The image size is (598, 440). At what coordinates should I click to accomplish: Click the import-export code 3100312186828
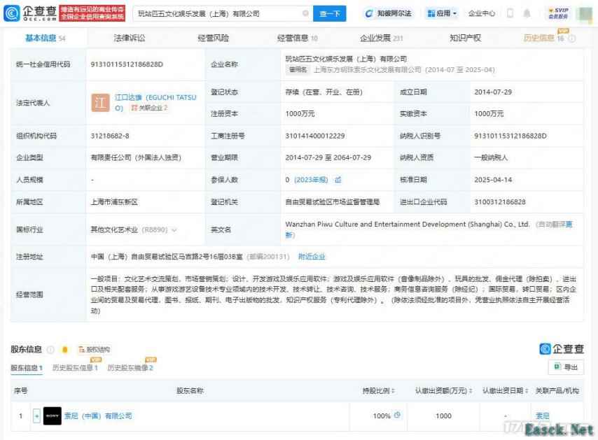(499, 202)
